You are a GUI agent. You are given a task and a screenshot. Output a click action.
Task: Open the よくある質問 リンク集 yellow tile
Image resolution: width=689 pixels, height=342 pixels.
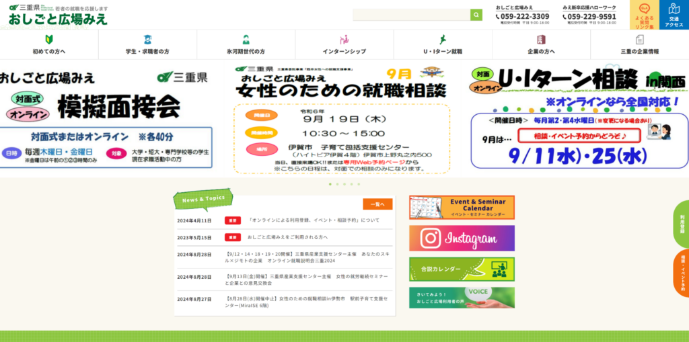pos(644,15)
